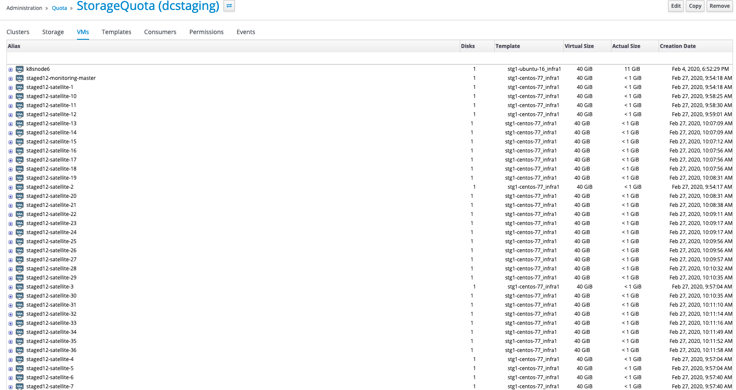Open the Permissions tab

pos(206,32)
